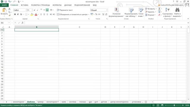The height and width of the screenshot is (107, 190).
Task: Click Insert Function fx icon
Action: 23,23
